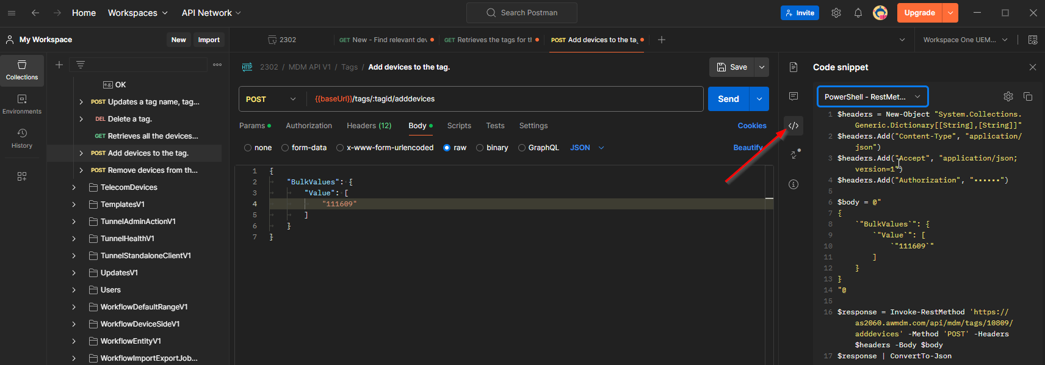Close the Code snippet panel
The height and width of the screenshot is (365, 1045).
[x=1033, y=67]
